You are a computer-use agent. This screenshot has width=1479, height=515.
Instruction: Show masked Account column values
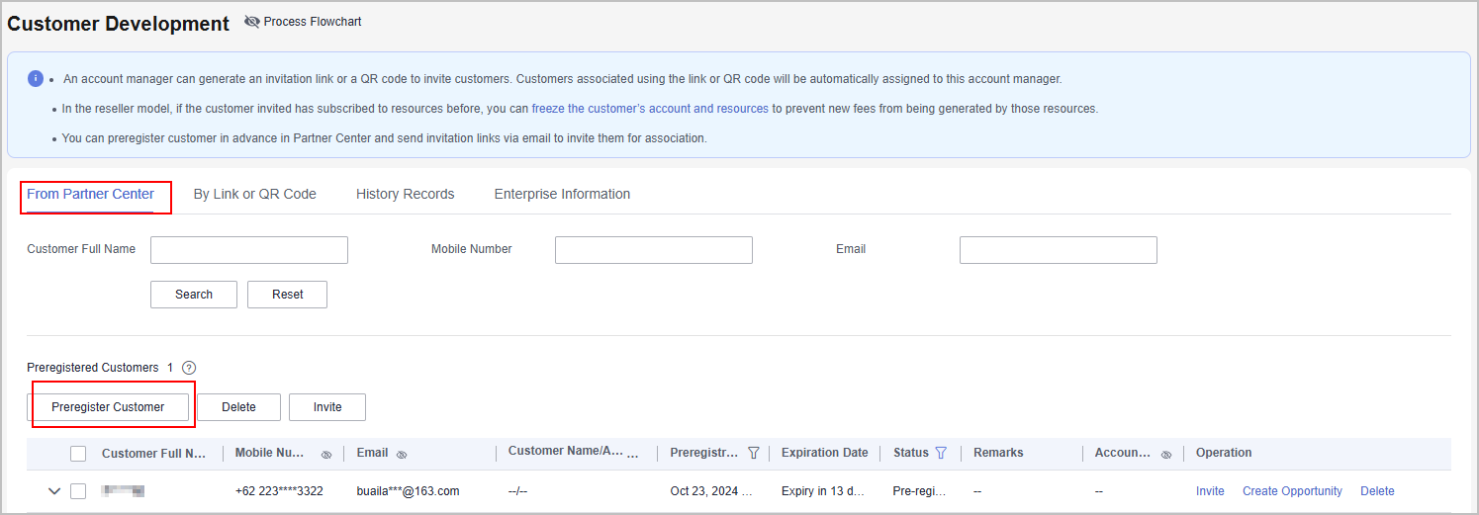coord(1166,455)
